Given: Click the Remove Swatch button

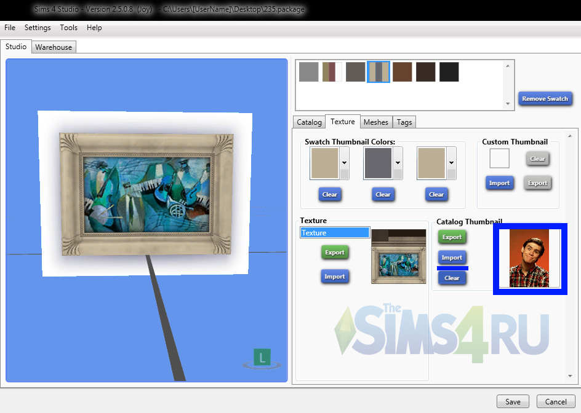Looking at the screenshot, I should point(545,99).
